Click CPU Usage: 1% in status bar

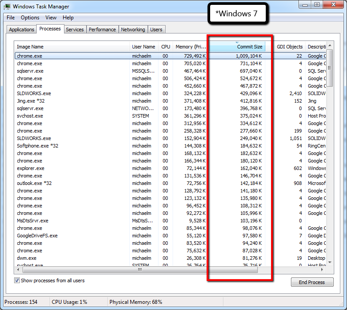[x=69, y=302]
